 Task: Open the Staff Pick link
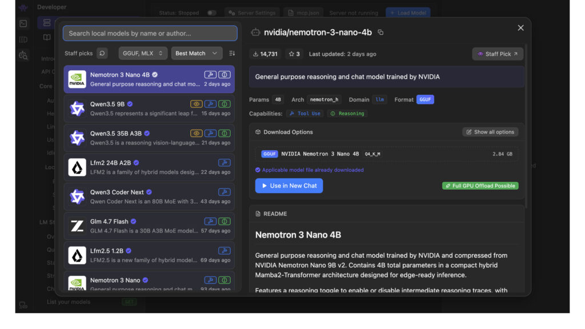[498, 54]
